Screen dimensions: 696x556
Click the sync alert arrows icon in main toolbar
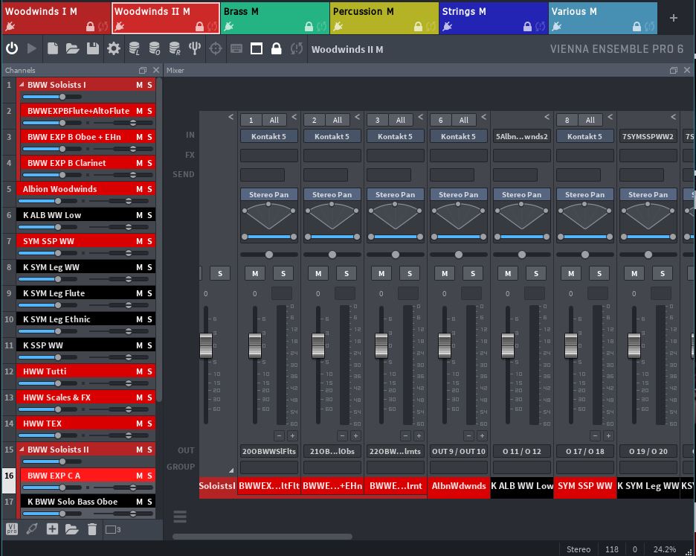pyautogui.click(x=297, y=48)
